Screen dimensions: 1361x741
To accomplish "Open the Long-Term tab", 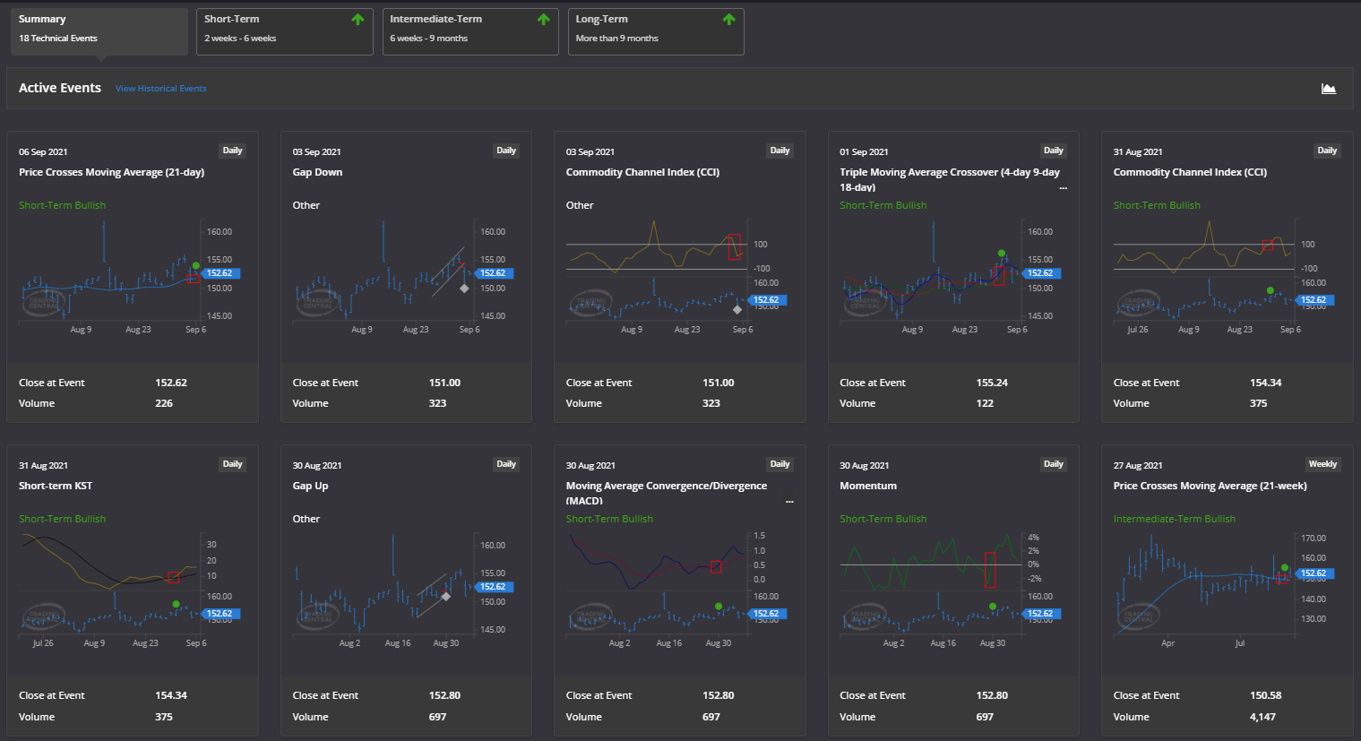I will pos(655,30).
